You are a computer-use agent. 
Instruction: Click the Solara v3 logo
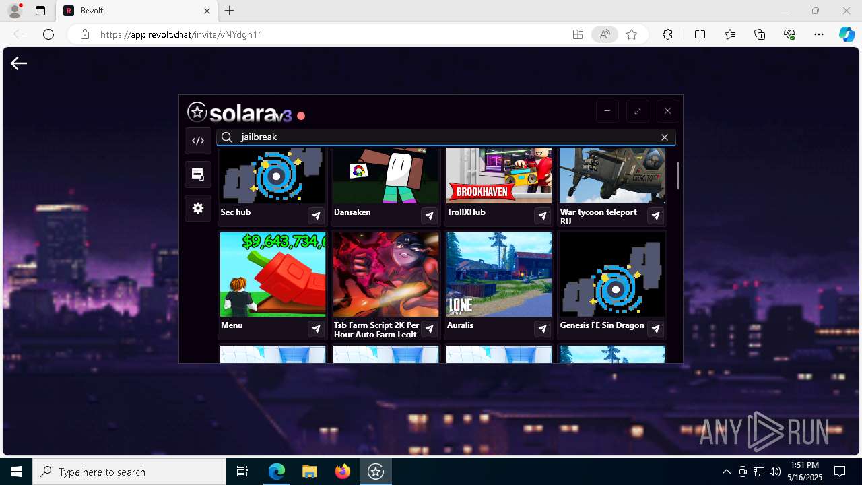coord(240,112)
